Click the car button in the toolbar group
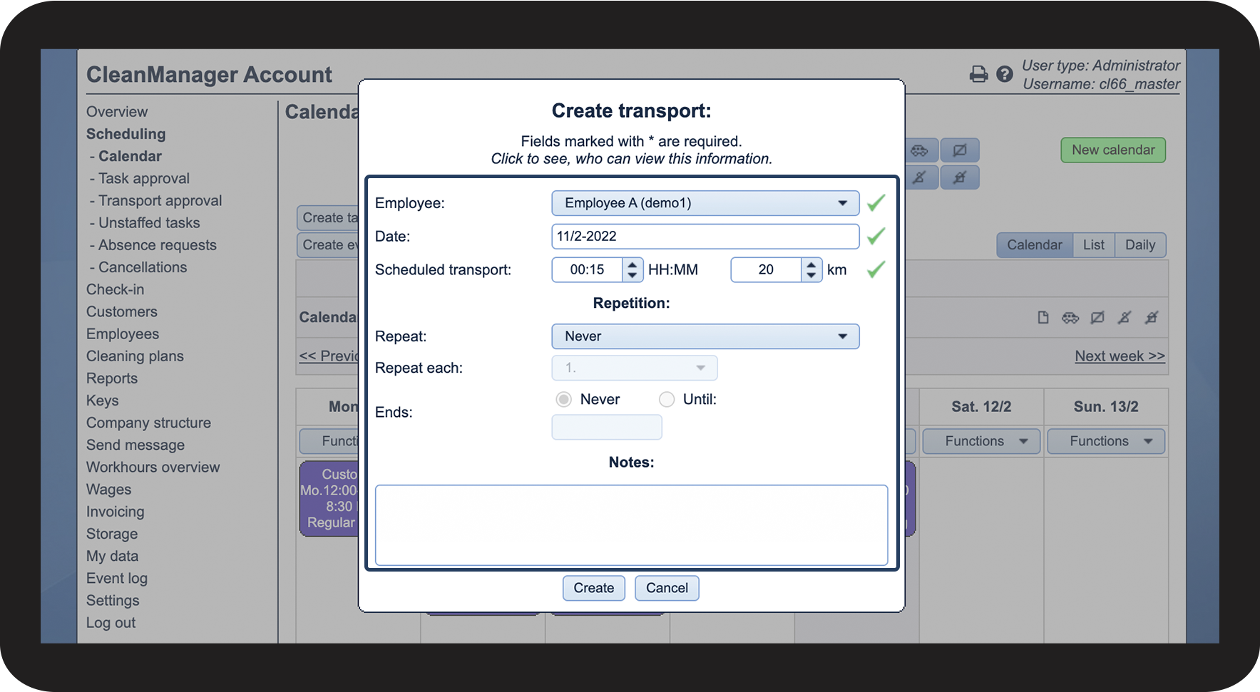 pyautogui.click(x=920, y=150)
